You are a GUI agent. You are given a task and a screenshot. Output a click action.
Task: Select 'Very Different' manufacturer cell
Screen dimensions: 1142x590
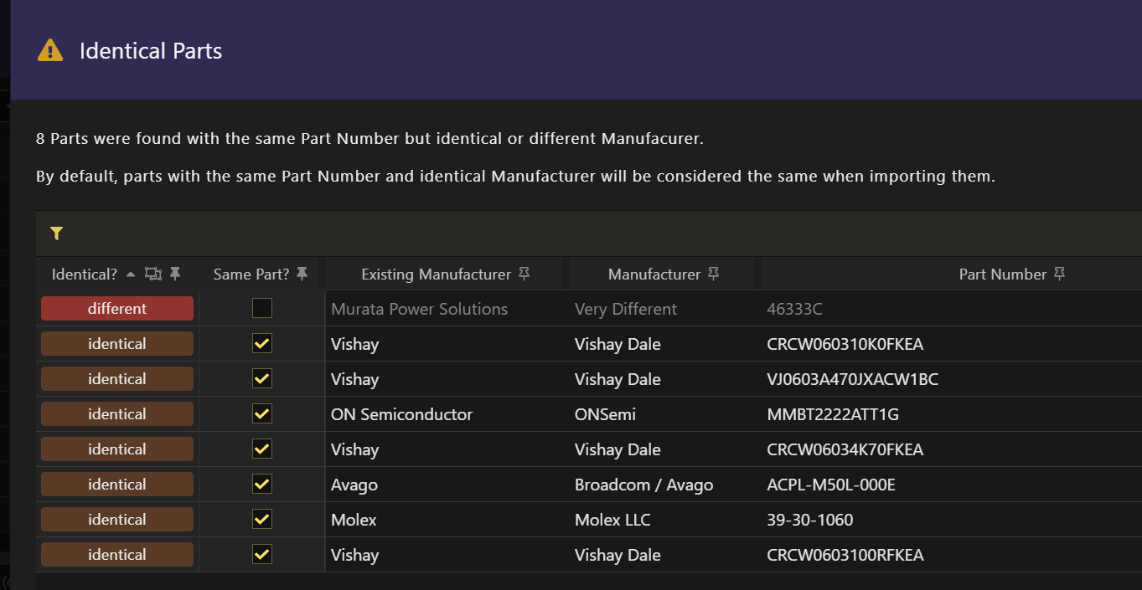[626, 309]
